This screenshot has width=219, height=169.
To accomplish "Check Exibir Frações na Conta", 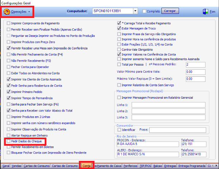I will tap(119, 44).
